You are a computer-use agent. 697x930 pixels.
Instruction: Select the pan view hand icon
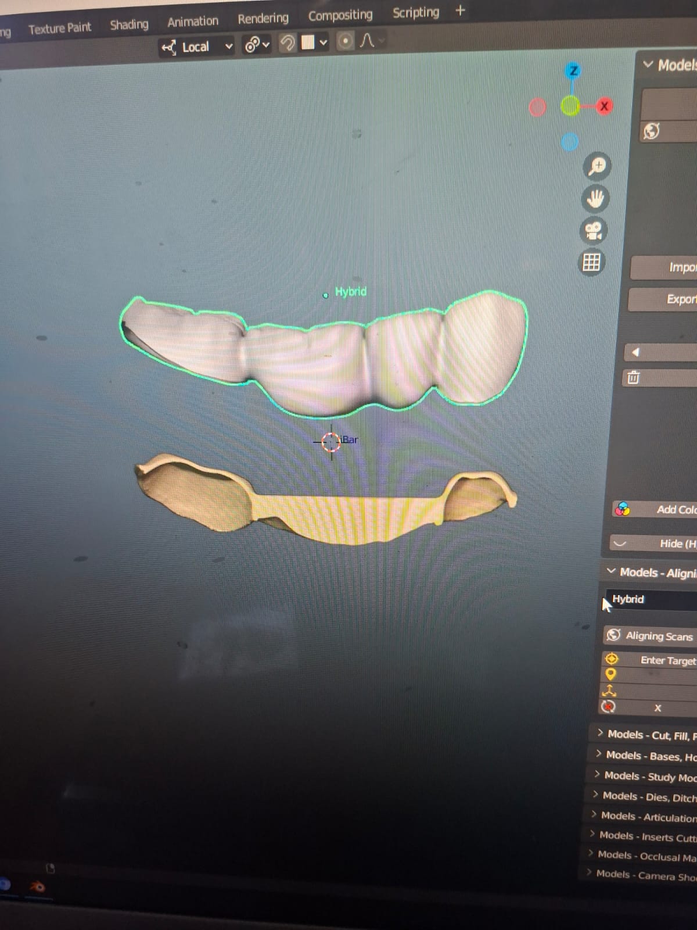pos(594,199)
